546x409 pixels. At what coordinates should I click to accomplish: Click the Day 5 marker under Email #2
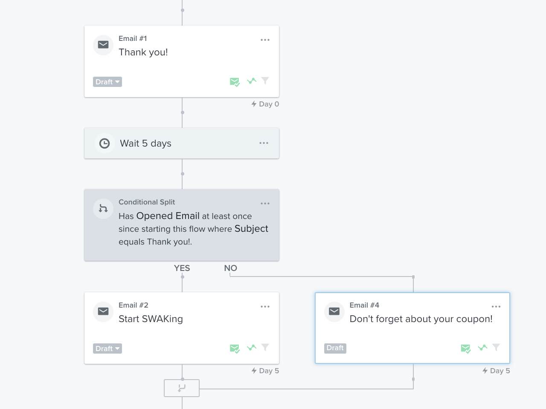click(265, 371)
